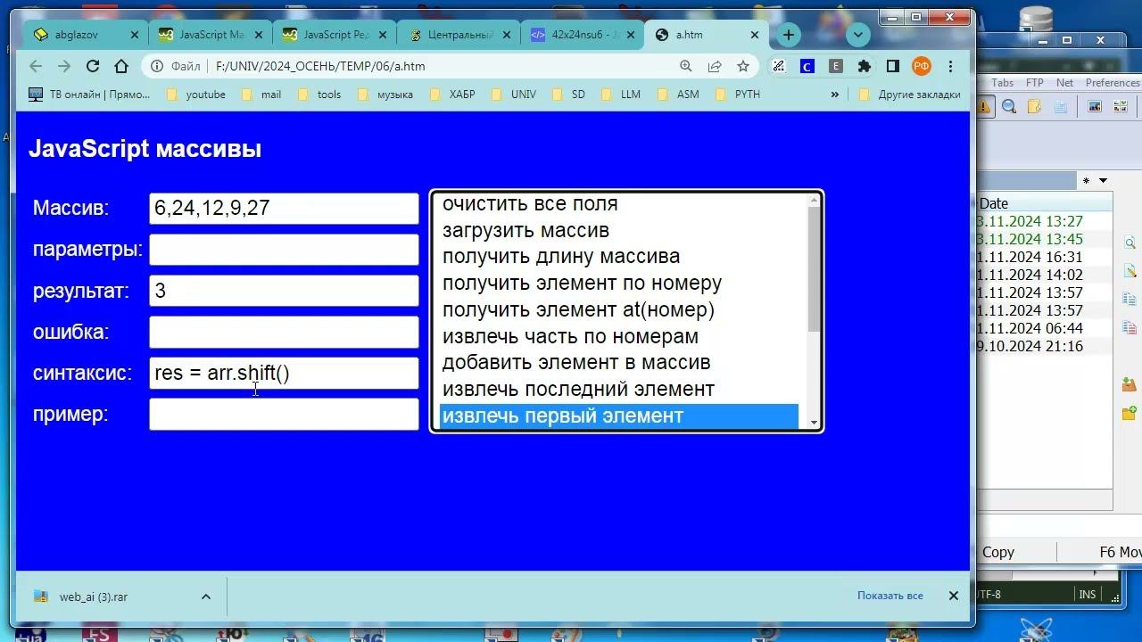Go back to the previous page
The width and height of the screenshot is (1142, 642).
click(x=36, y=66)
